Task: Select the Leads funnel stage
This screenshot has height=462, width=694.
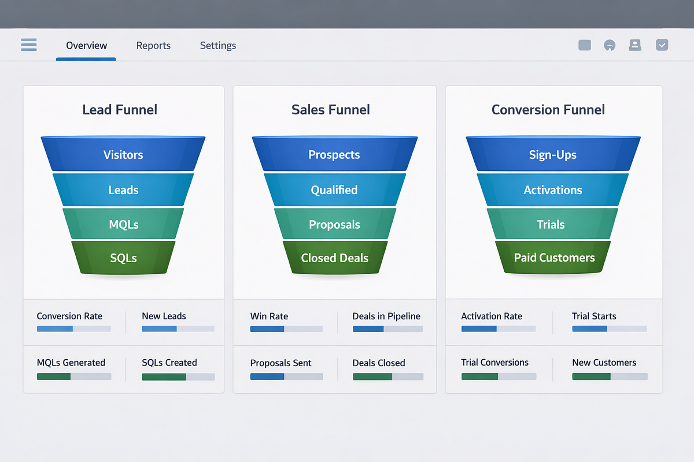Action: (x=123, y=189)
